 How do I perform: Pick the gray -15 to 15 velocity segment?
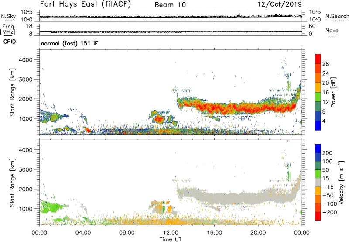318,182
